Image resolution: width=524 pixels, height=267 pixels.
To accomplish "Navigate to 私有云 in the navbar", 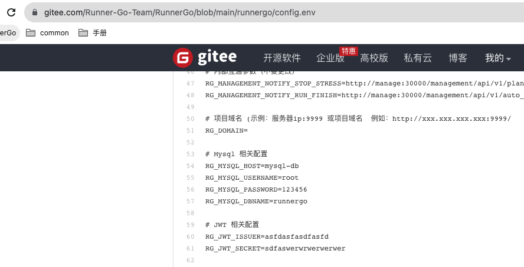I will pyautogui.click(x=418, y=58).
